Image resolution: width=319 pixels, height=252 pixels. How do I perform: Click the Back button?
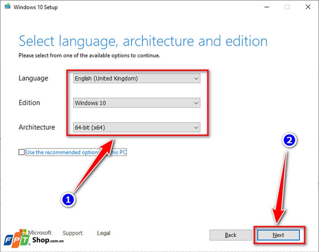pyautogui.click(x=230, y=235)
